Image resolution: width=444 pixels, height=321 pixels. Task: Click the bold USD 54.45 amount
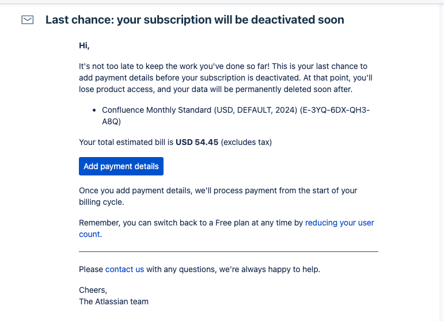(197, 142)
